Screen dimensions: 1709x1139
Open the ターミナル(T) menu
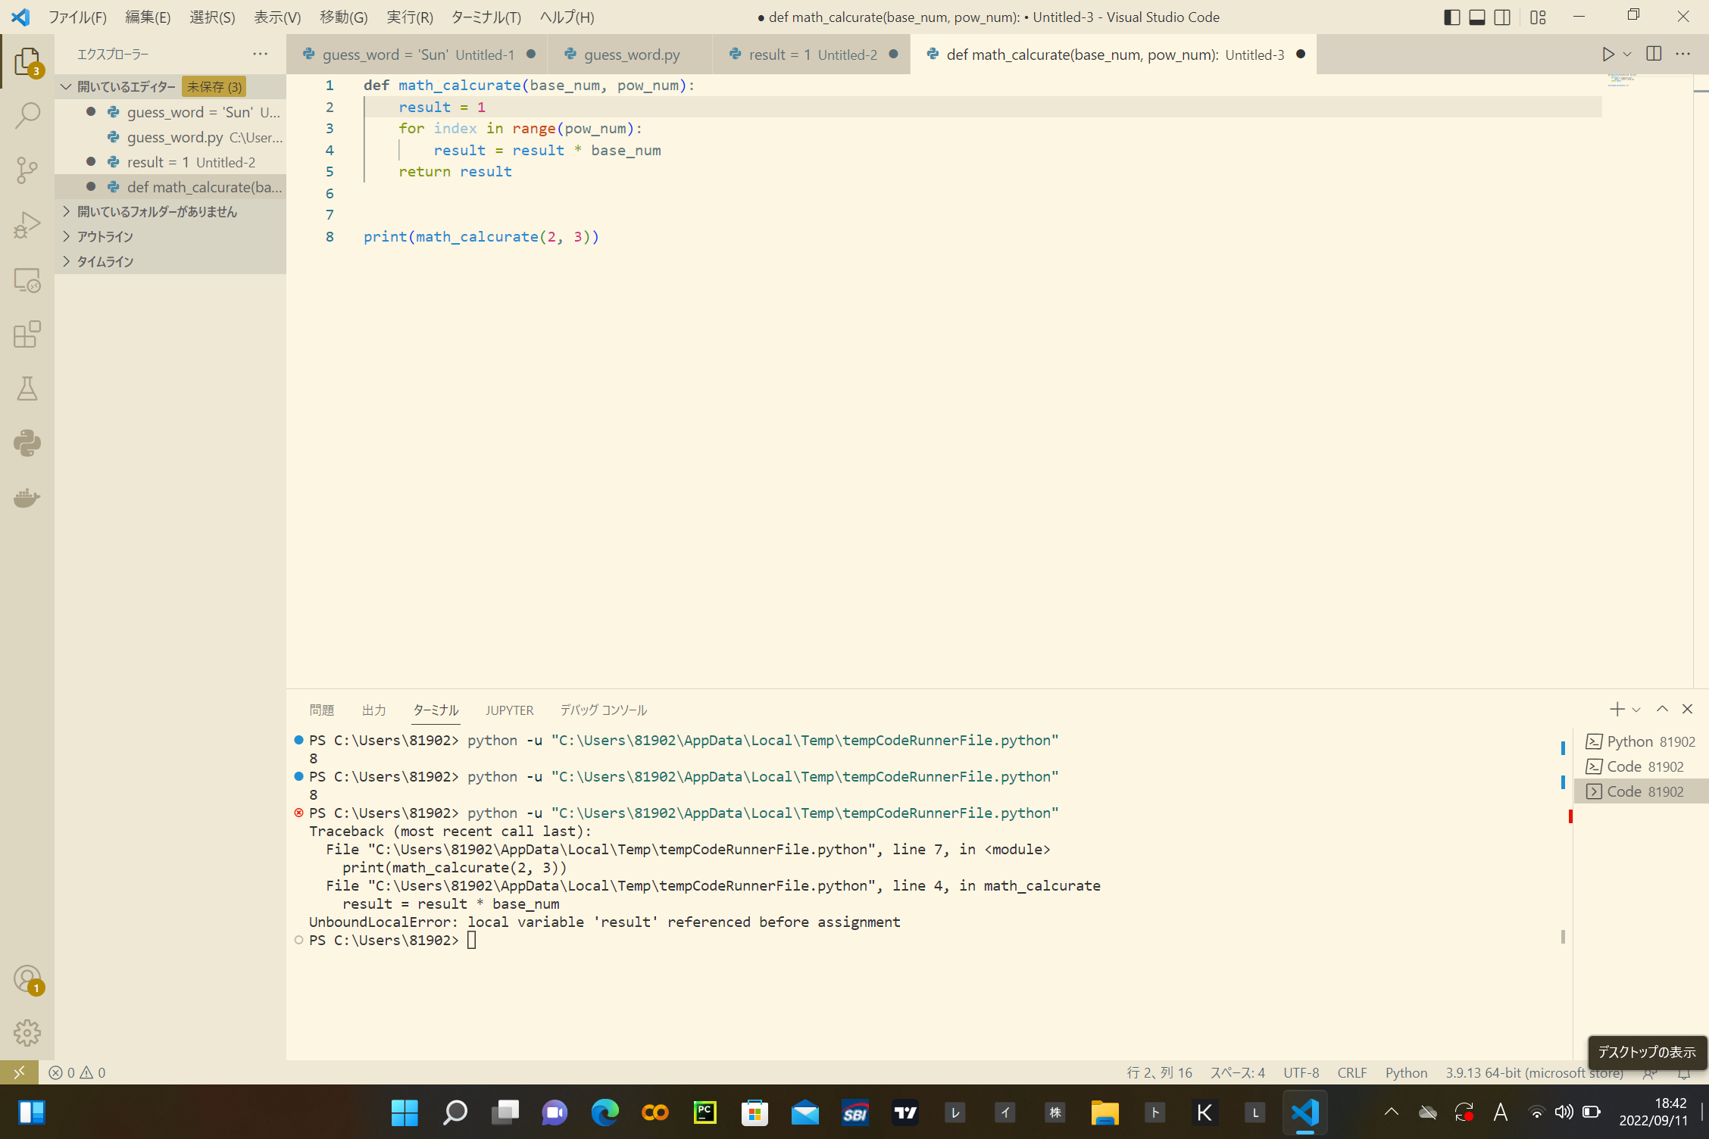(486, 17)
